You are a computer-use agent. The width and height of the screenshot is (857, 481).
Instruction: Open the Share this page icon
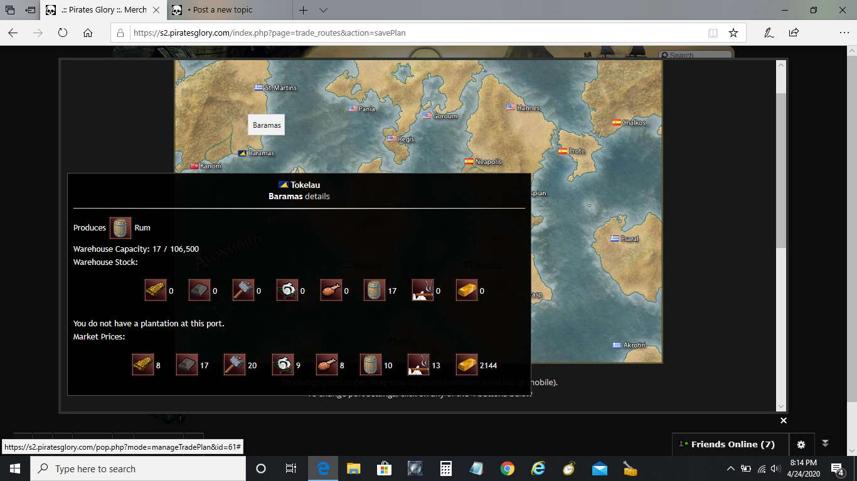794,33
